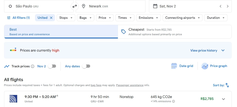Viewport: 237px width, 107px height.
Task: Open the Price graph
Action: coord(214,66)
